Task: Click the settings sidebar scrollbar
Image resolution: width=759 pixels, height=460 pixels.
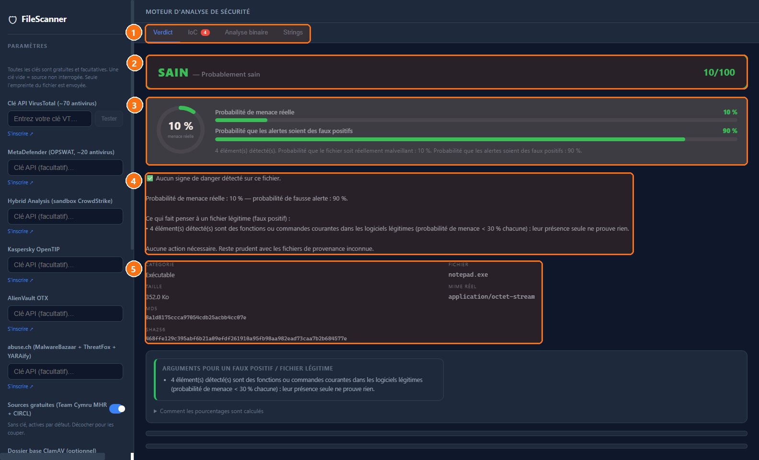Action: [x=132, y=124]
